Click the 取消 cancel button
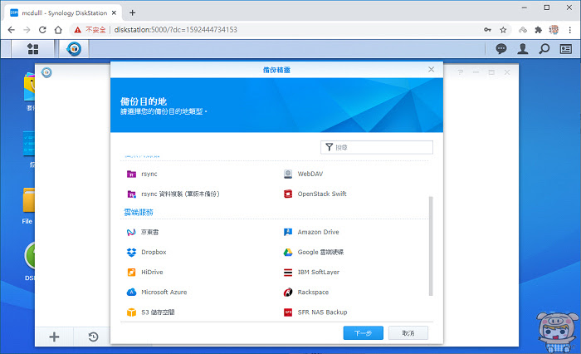The height and width of the screenshot is (354, 581). click(408, 333)
